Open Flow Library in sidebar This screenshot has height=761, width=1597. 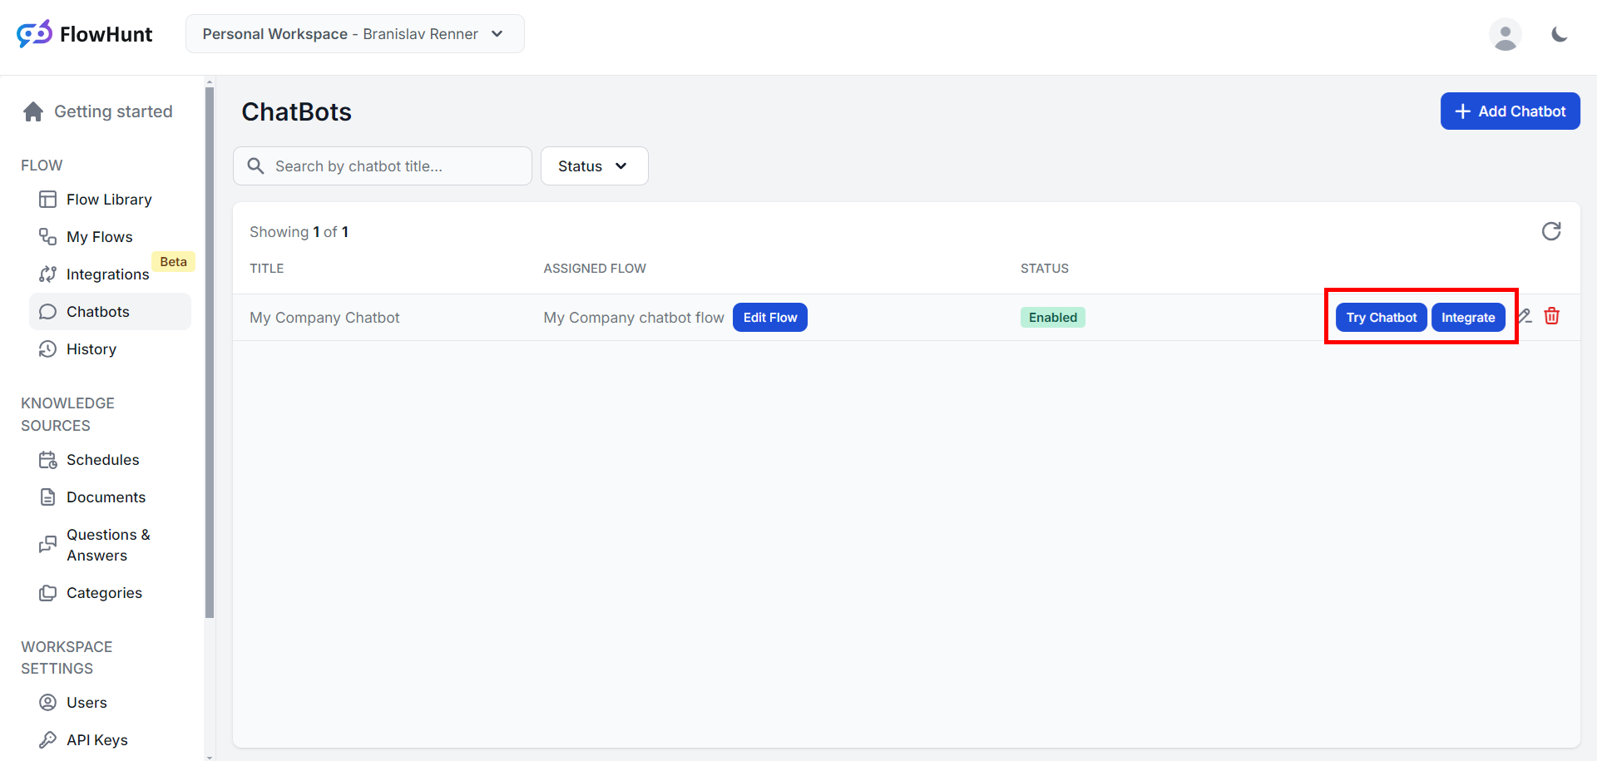coord(109,200)
